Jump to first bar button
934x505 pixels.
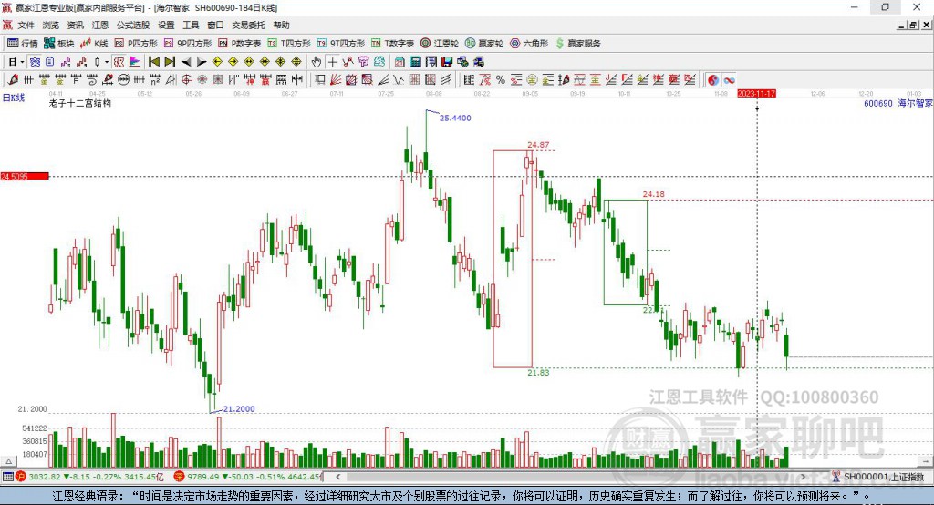(x=154, y=62)
